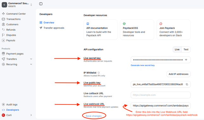Click Generate new secret key link
The image size is (204, 120).
pyautogui.click(x=143, y=65)
